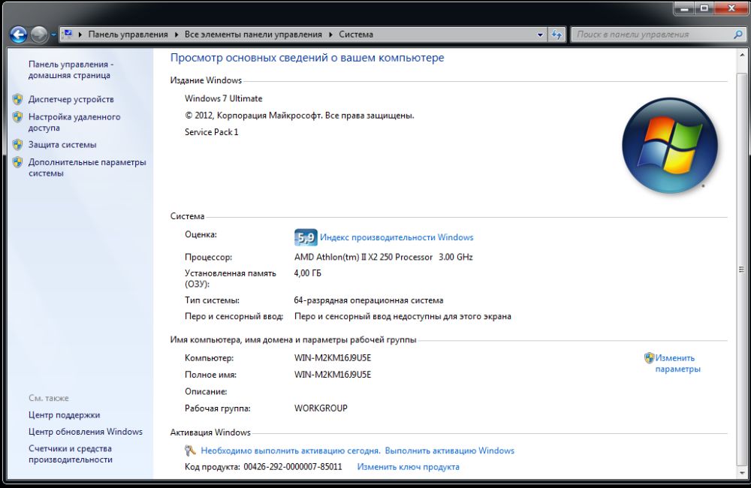Expand the arrow before Все элементы панели управления
The width and height of the screenshot is (751, 488).
[x=176, y=35]
